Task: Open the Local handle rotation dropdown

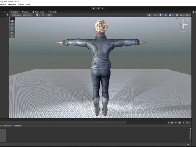Action: click(x=28, y=15)
